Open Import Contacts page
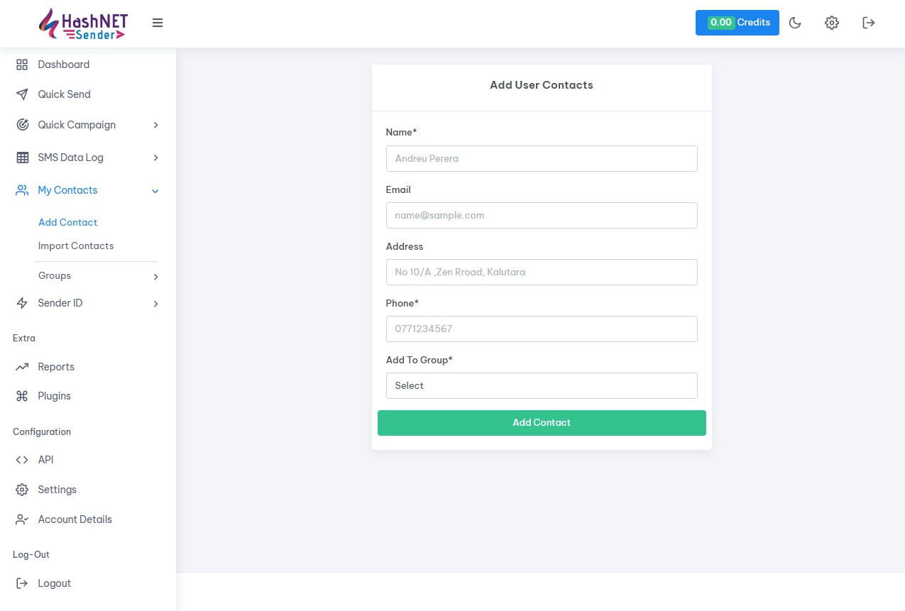This screenshot has height=611, width=905. click(x=76, y=246)
